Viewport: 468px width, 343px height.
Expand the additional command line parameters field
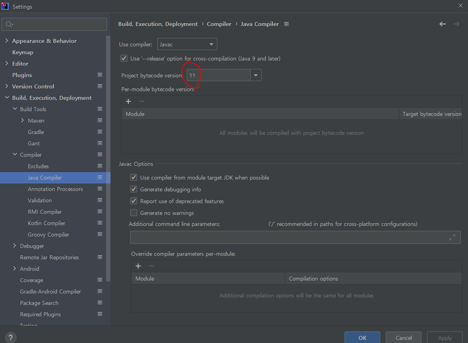452,237
